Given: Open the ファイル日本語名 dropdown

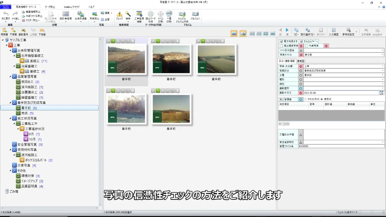Looking at the screenshot, I should 382,50.
